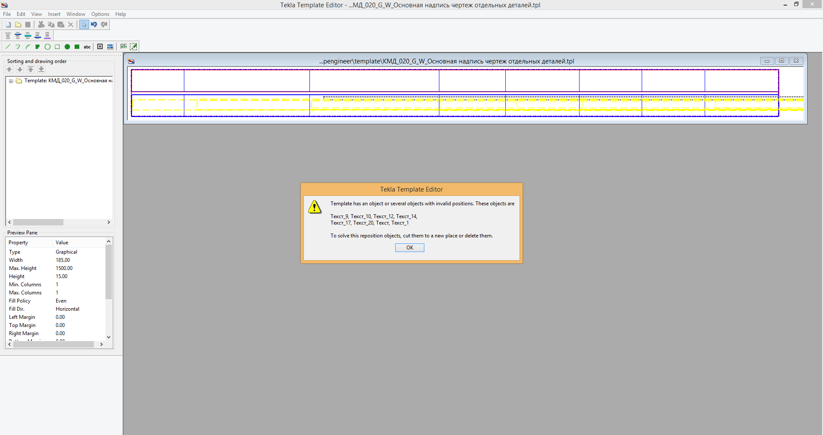This screenshot has height=435, width=823.
Task: Open the Insert menu
Action: (54, 14)
